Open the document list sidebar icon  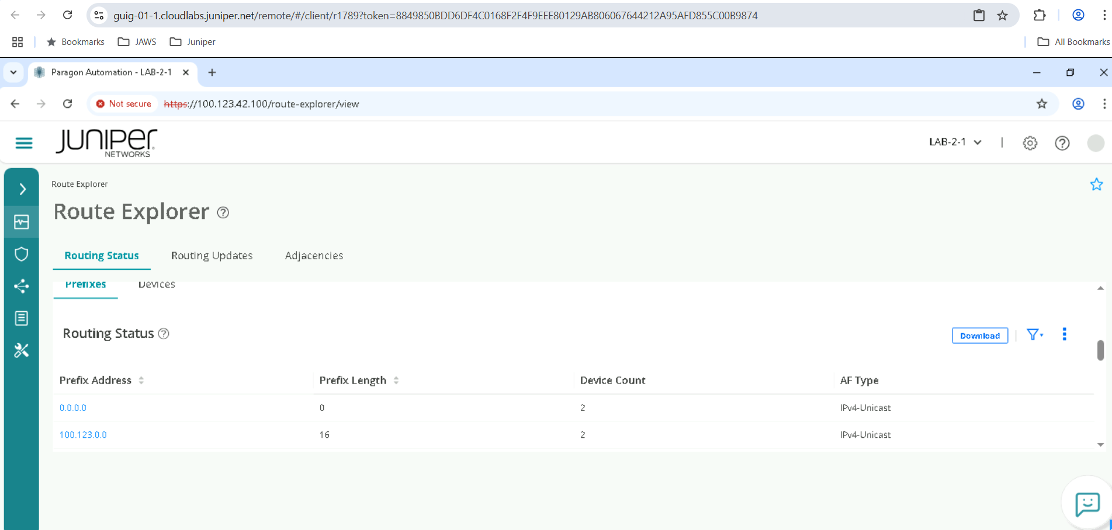[22, 318]
